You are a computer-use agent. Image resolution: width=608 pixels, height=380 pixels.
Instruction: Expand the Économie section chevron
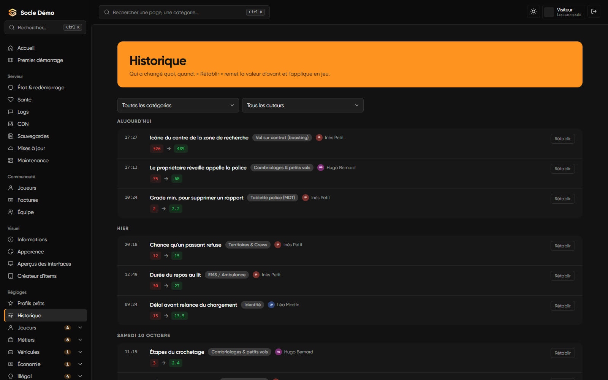[x=80, y=364]
